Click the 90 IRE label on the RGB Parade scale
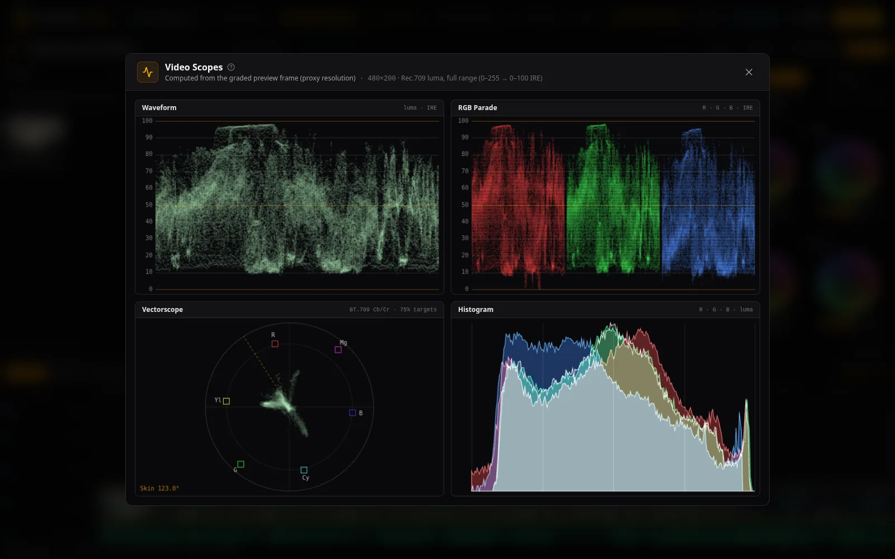The image size is (895, 559). click(465, 138)
